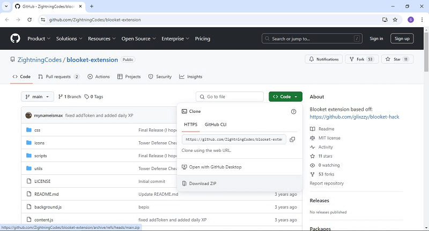
Task: Click the 11 stars link
Action: coord(321,156)
